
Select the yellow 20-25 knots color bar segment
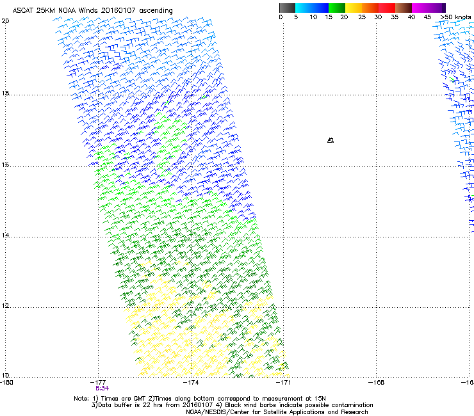[354, 8]
